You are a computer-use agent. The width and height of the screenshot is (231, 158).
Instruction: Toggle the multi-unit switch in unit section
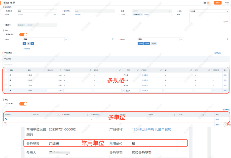click(23, 104)
